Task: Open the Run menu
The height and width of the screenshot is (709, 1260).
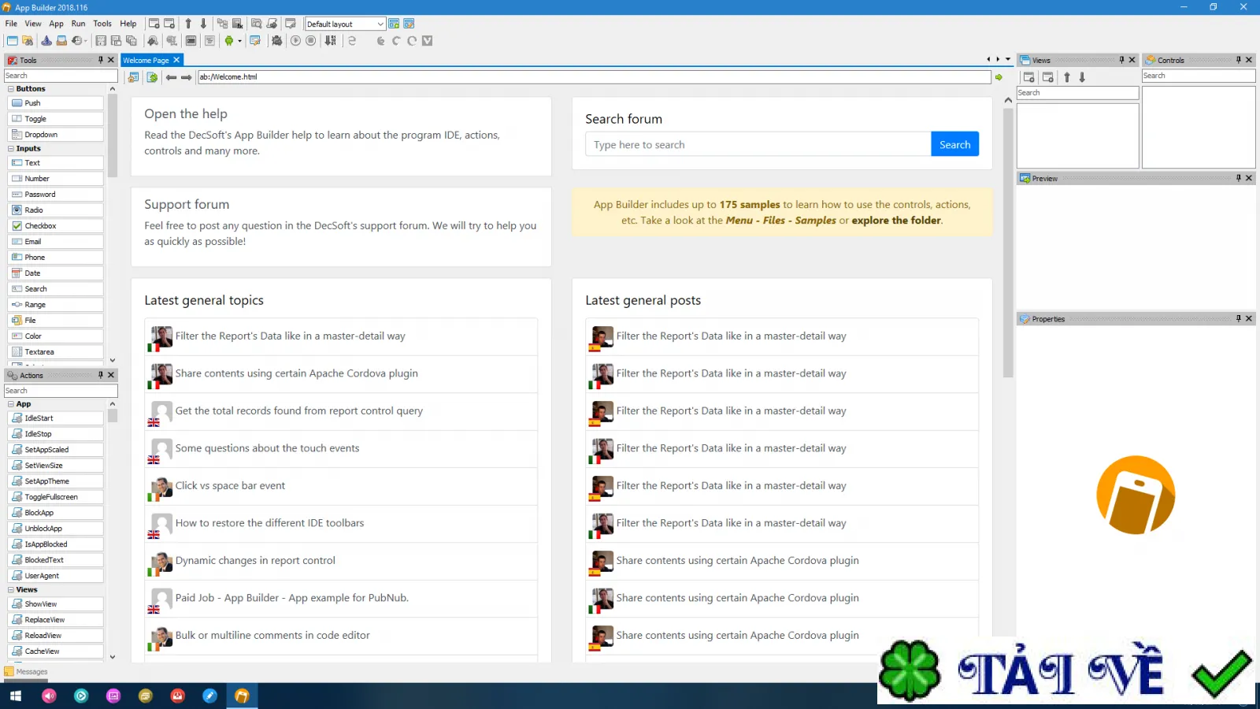Action: click(x=78, y=24)
